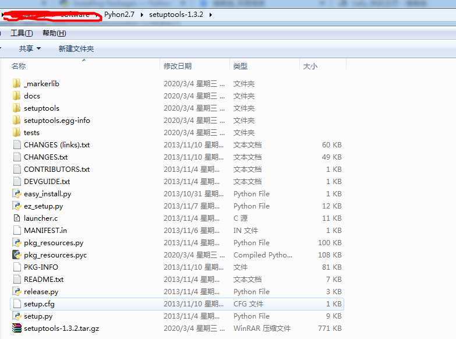This screenshot has height=339, width=456.
Task: Click the setup.py Python icon
Action: (17, 316)
